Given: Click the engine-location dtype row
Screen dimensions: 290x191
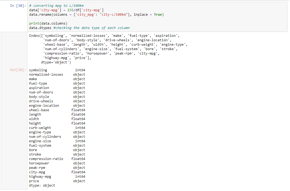Looking at the screenshot, I should tap(57, 106).
